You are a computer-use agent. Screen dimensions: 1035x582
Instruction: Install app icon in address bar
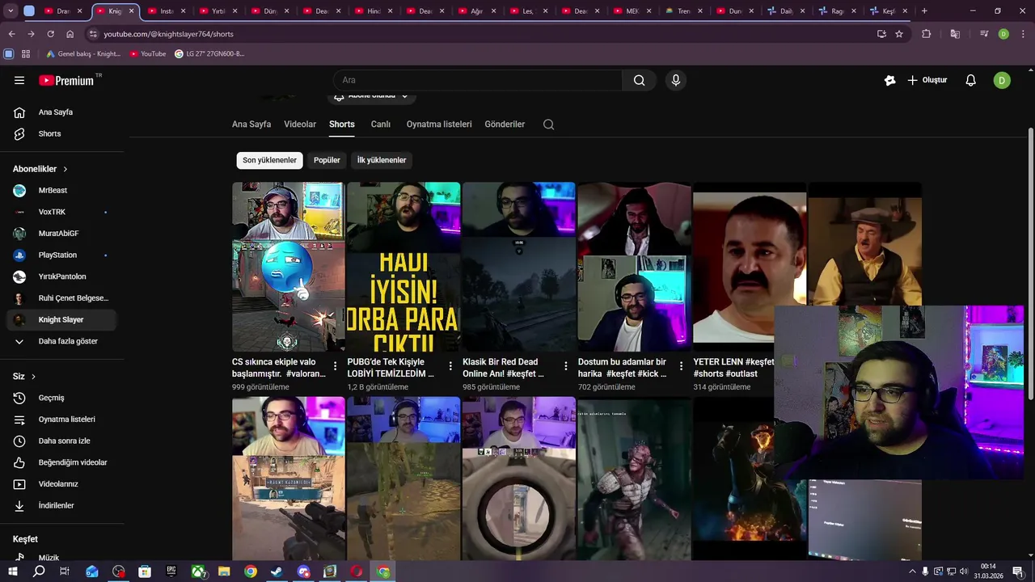tap(881, 34)
